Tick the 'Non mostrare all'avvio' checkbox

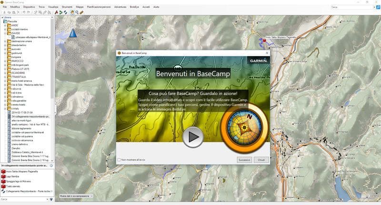coord(119,160)
